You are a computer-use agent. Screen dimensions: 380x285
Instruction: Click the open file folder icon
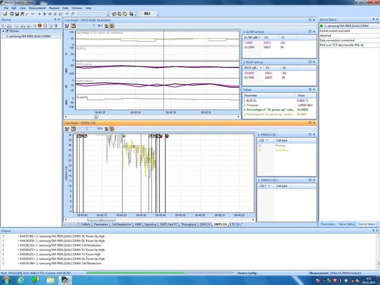pyautogui.click(x=5, y=14)
